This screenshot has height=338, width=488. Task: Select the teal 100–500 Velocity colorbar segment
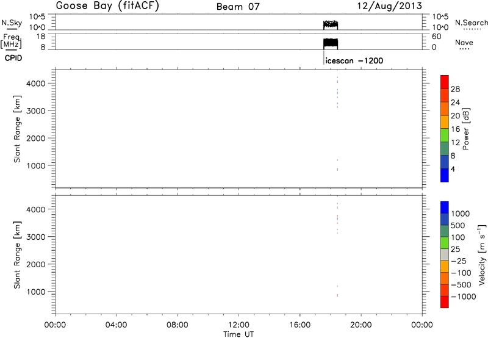pyautogui.click(x=445, y=231)
